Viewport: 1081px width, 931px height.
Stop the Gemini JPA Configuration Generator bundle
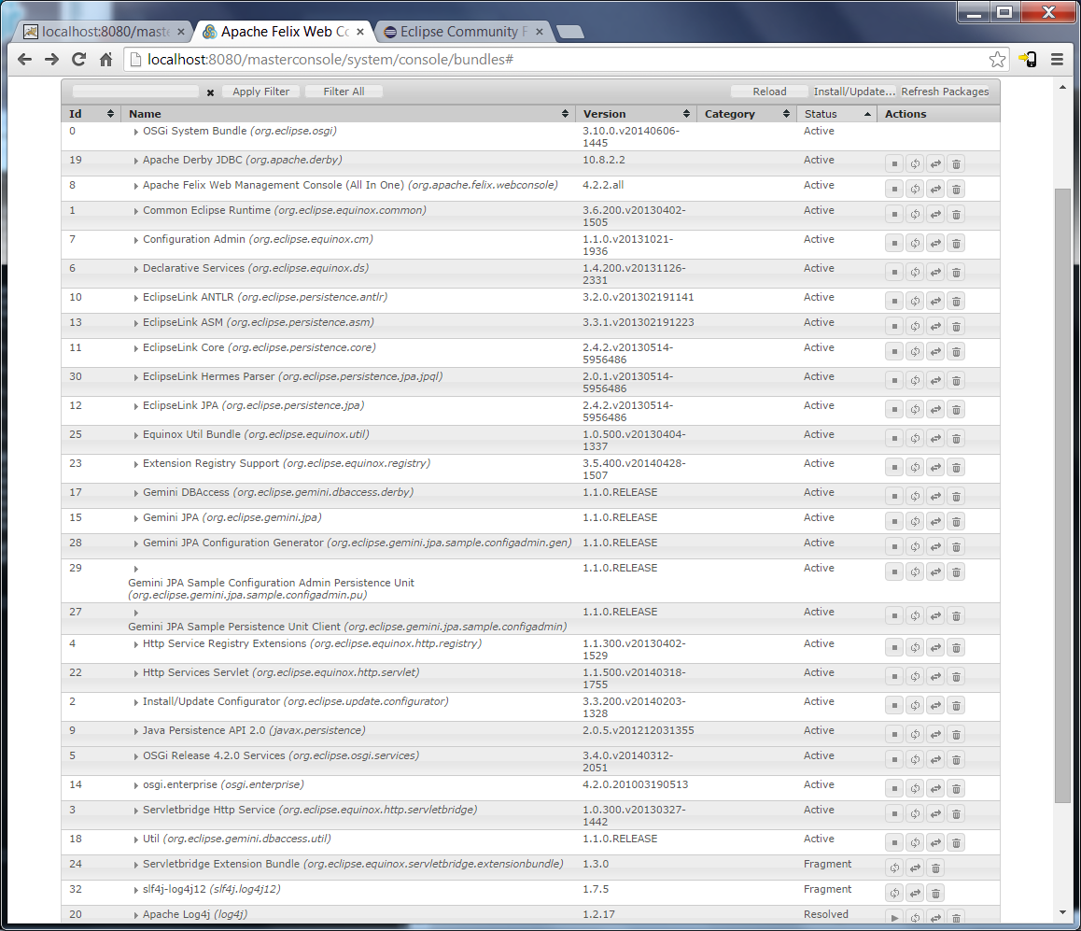coord(894,547)
